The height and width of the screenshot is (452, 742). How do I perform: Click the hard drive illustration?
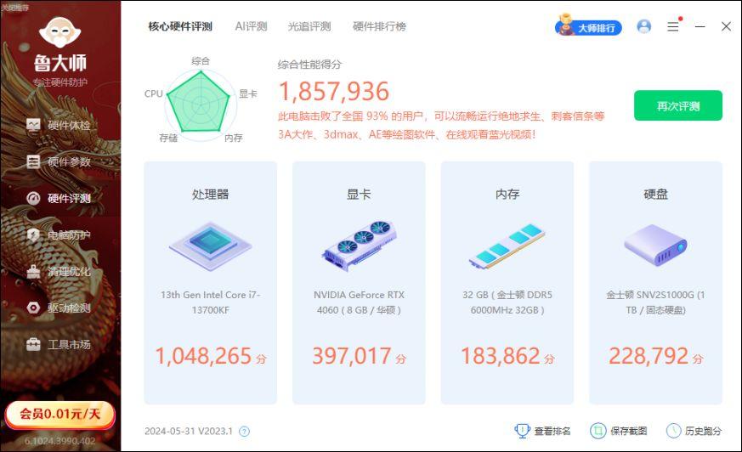(655, 245)
